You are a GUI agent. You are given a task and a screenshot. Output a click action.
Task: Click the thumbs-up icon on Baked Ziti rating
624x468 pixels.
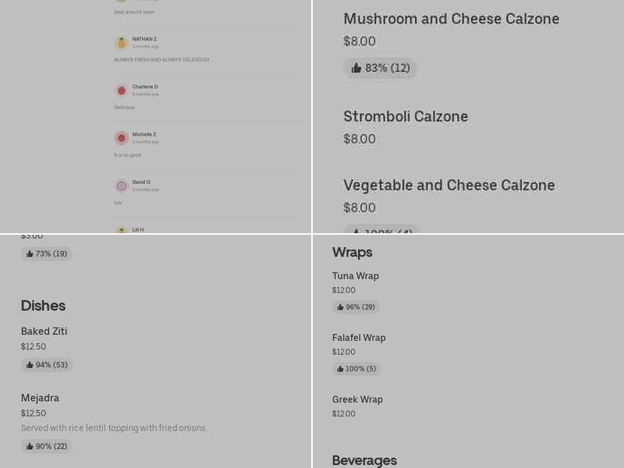tap(28, 364)
